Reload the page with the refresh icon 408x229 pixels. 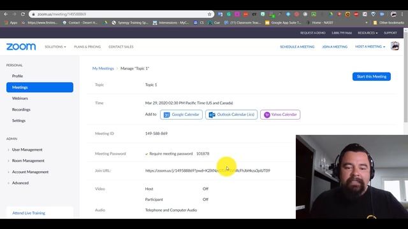(23, 14)
